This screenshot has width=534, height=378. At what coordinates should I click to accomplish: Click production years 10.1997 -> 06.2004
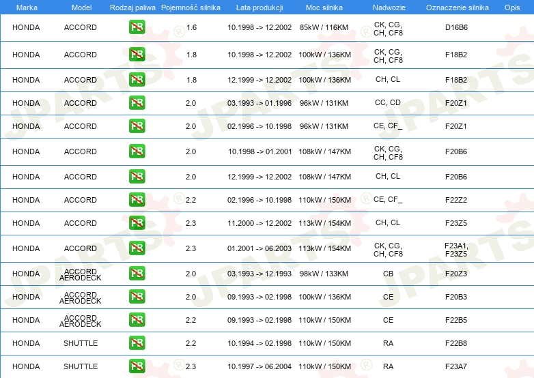pos(259,366)
